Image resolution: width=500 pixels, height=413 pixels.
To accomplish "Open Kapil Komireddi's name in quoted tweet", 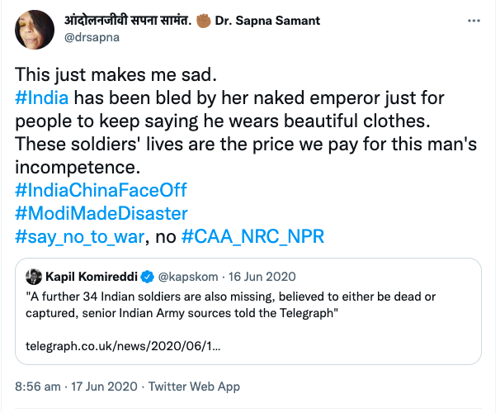I will (x=92, y=275).
